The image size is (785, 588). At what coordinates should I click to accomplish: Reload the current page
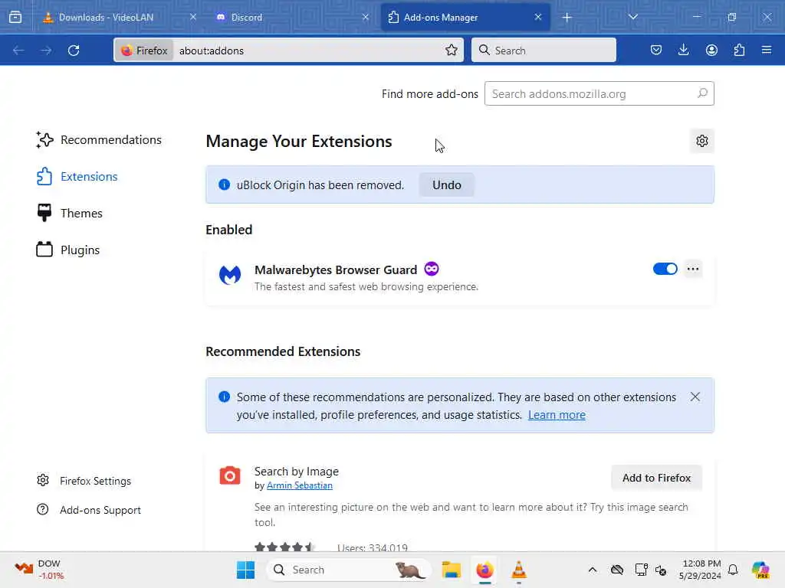(74, 51)
